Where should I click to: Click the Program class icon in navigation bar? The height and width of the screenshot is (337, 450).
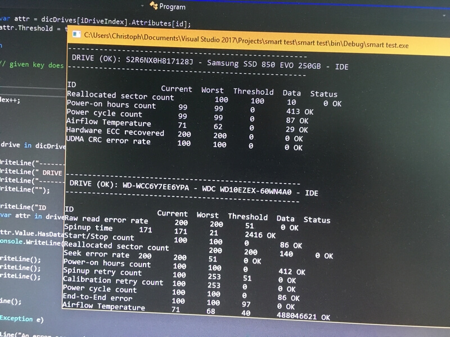(154, 6)
